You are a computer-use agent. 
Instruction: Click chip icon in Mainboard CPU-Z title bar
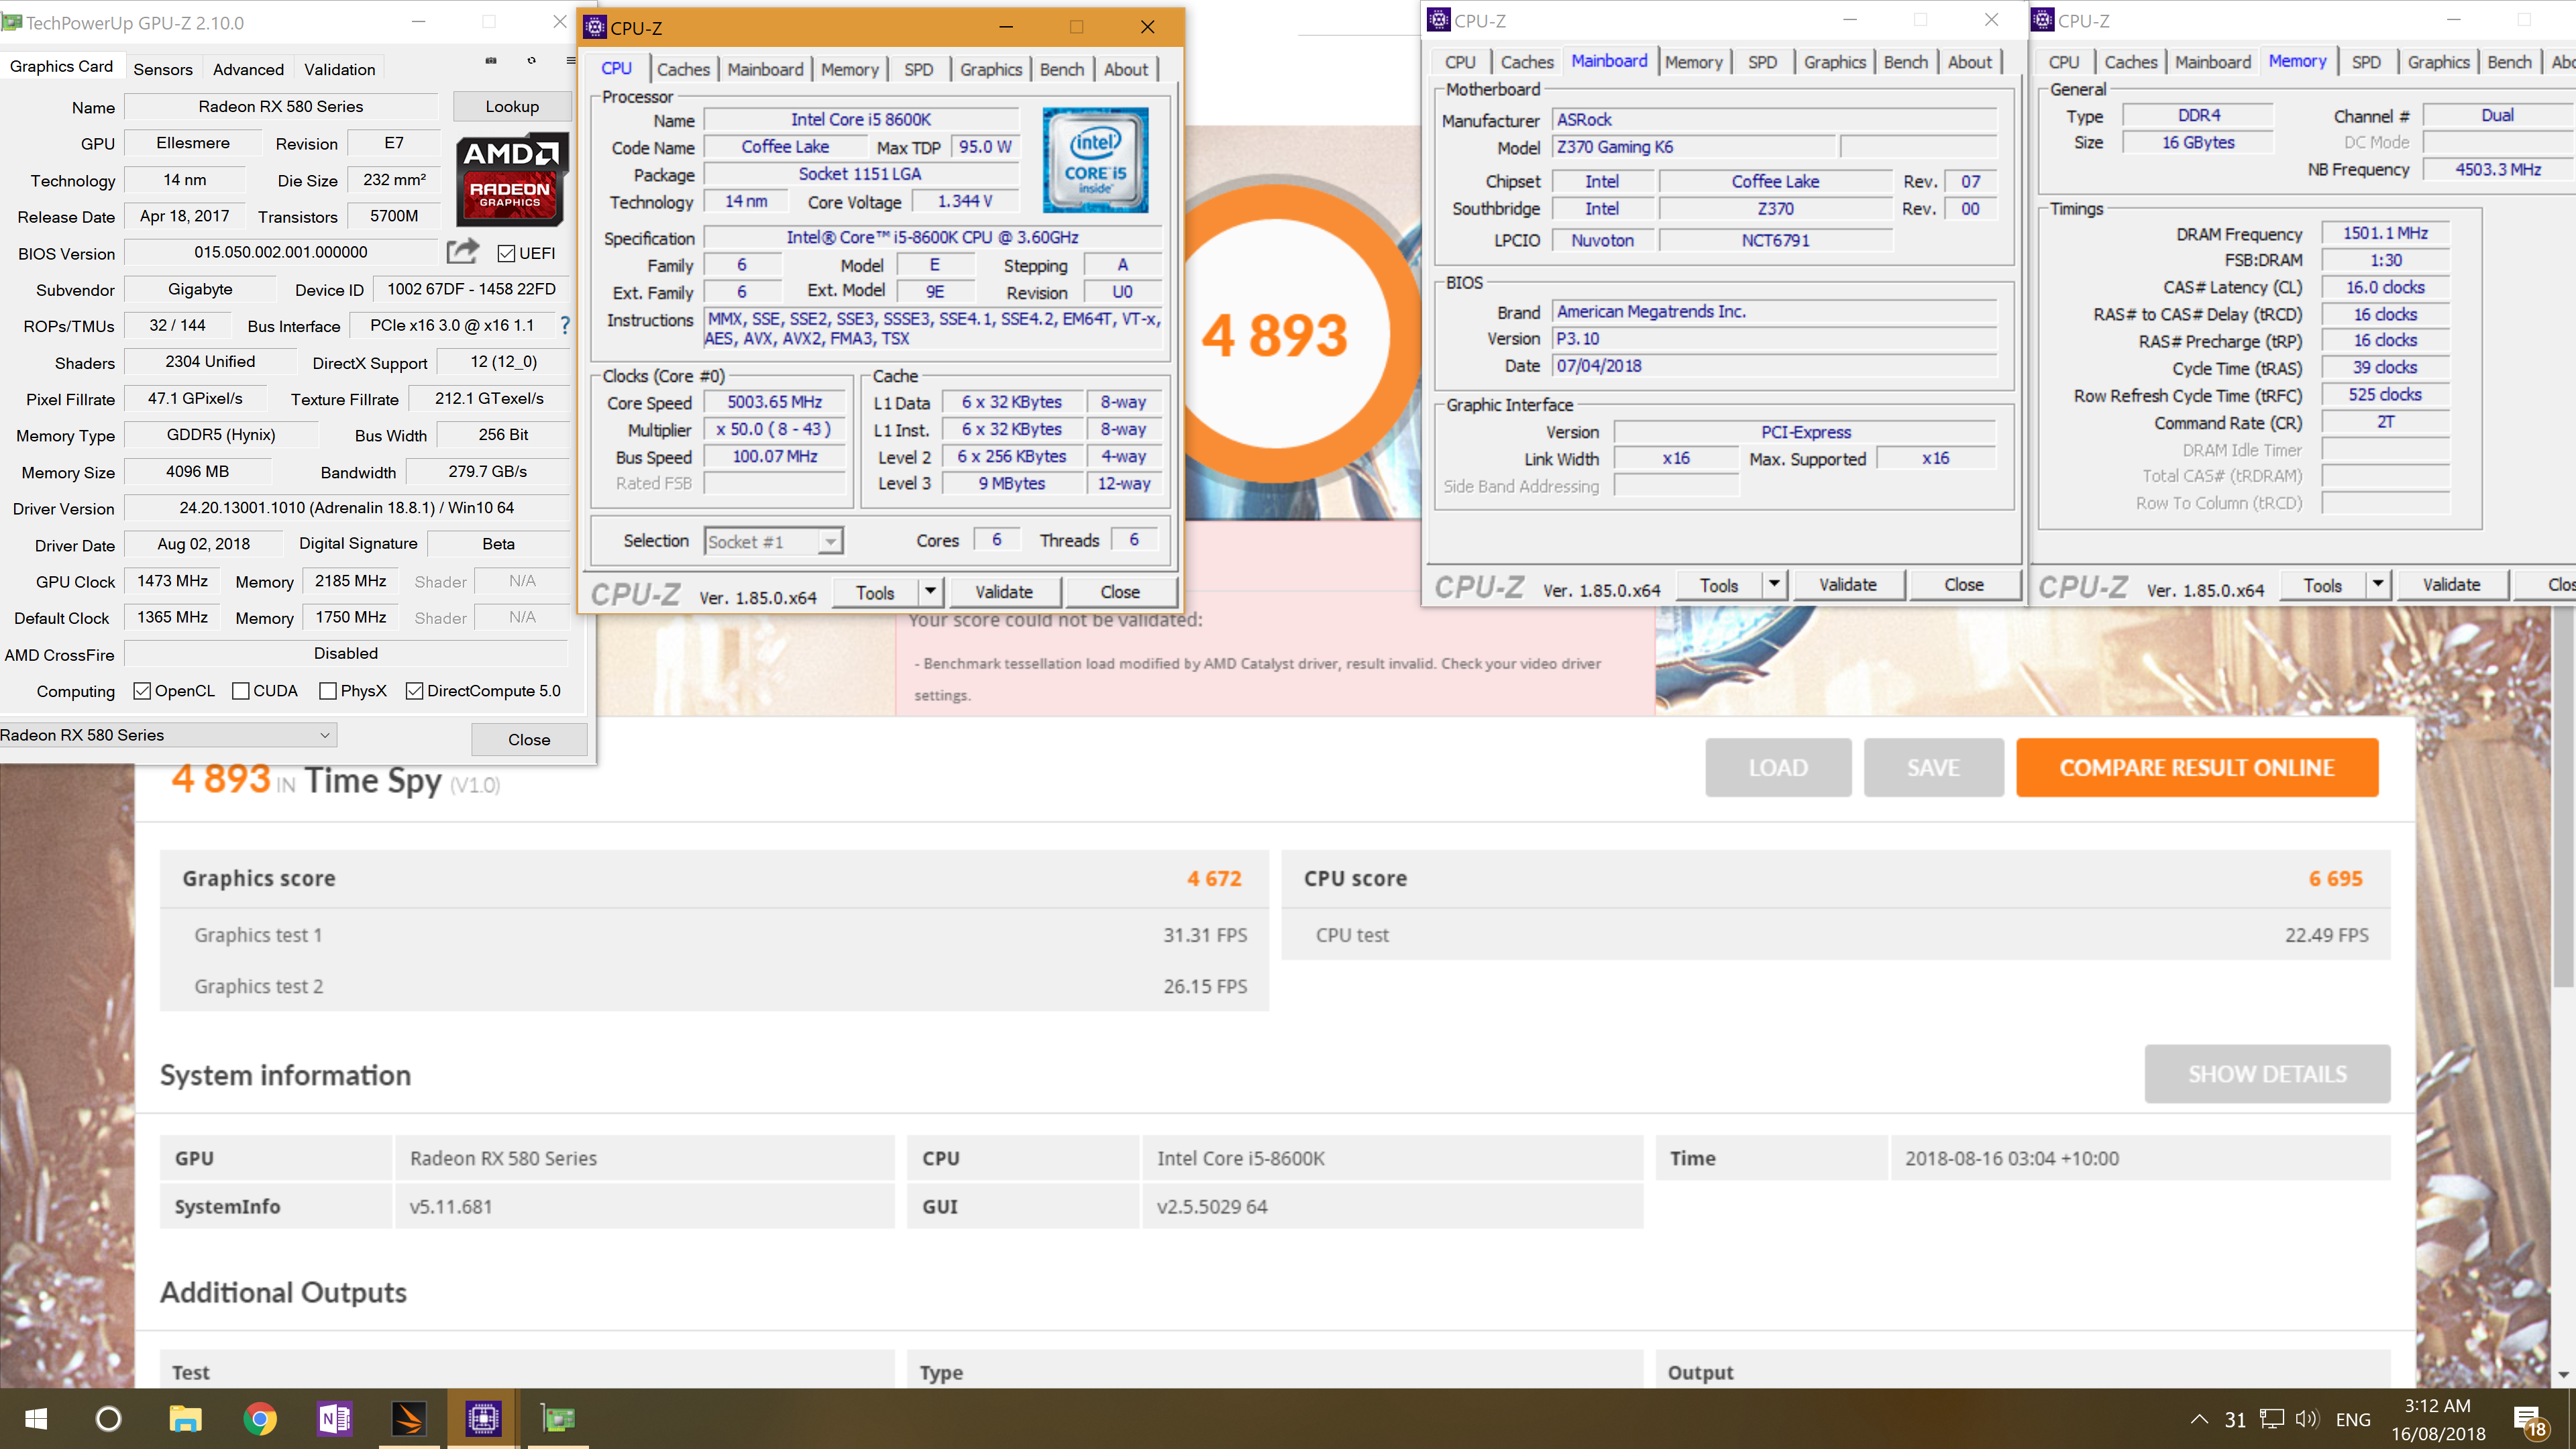1438,20
